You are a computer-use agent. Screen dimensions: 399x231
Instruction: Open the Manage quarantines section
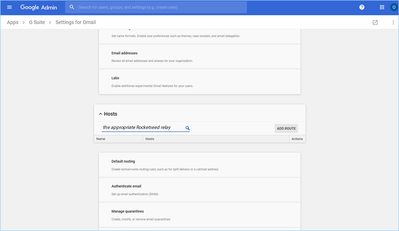(199, 215)
